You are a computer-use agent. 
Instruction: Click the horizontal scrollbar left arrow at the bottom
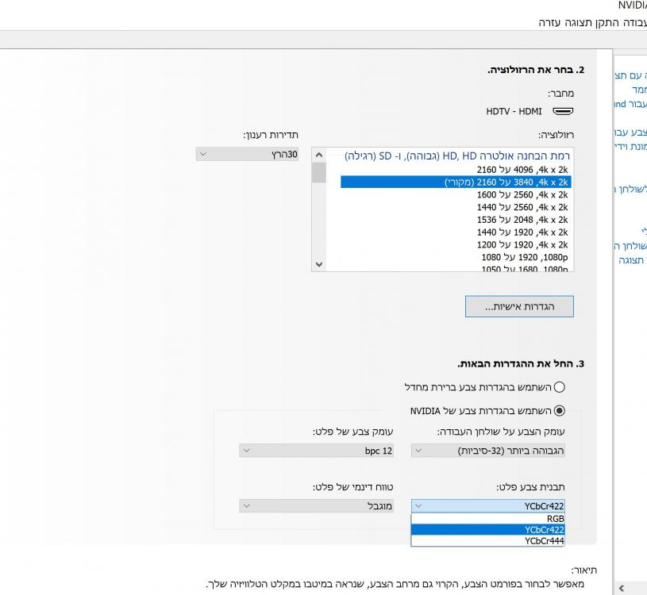(622, 588)
